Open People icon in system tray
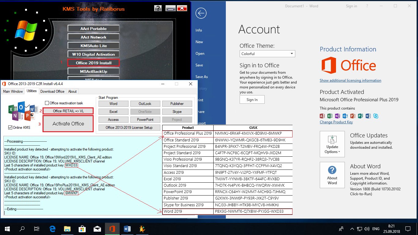Image resolution: width=418 pixels, height=235 pixels. (341, 229)
